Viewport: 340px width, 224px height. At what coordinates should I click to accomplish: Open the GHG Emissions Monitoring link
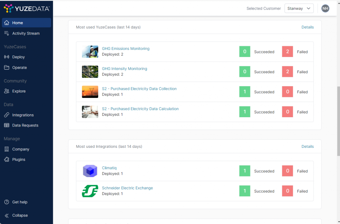click(x=126, y=49)
